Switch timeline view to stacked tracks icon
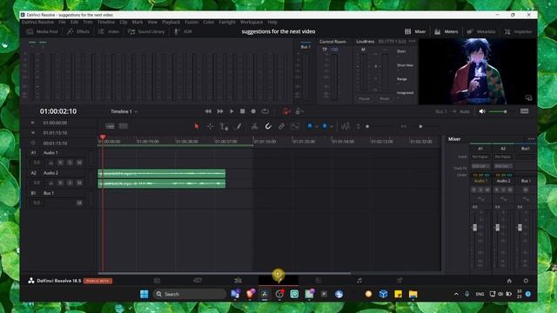Screen dimensions: 557x313 coord(111,126)
